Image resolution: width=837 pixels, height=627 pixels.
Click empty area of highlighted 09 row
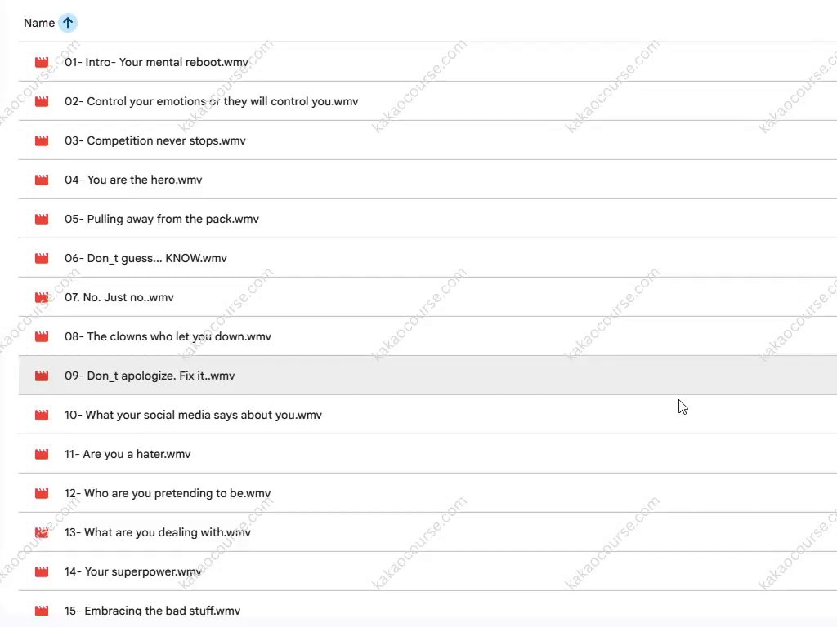click(490, 376)
